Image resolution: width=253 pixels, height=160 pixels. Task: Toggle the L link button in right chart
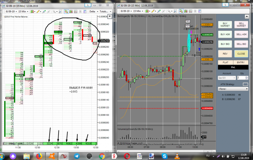pos(225,5)
